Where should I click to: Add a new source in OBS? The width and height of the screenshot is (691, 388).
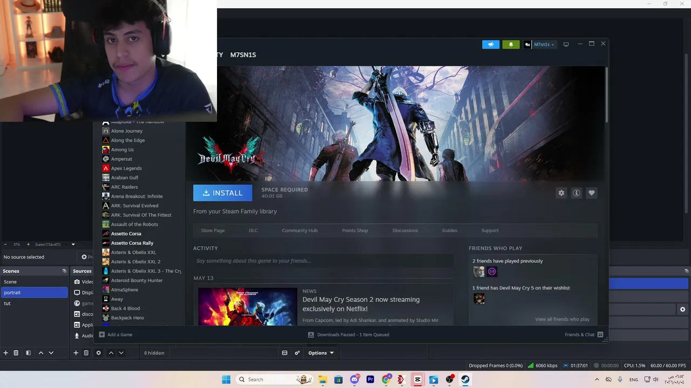tap(76, 353)
